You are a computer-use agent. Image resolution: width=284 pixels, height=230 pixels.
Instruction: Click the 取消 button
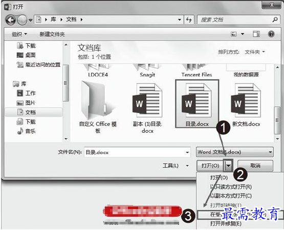pos(255,165)
